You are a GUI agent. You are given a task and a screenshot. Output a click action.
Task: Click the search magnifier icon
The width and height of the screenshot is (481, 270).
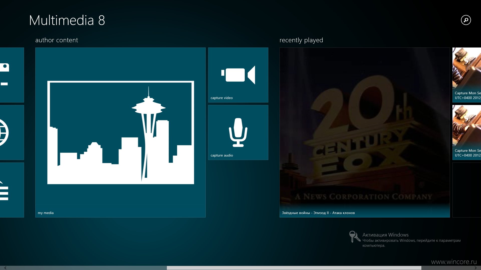coord(466,20)
